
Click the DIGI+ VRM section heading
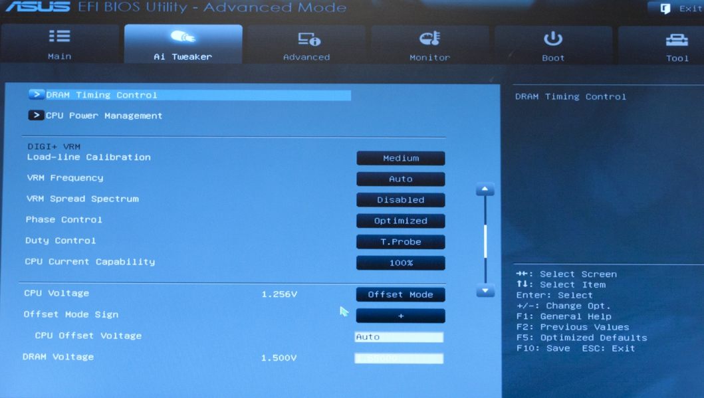[54, 147]
